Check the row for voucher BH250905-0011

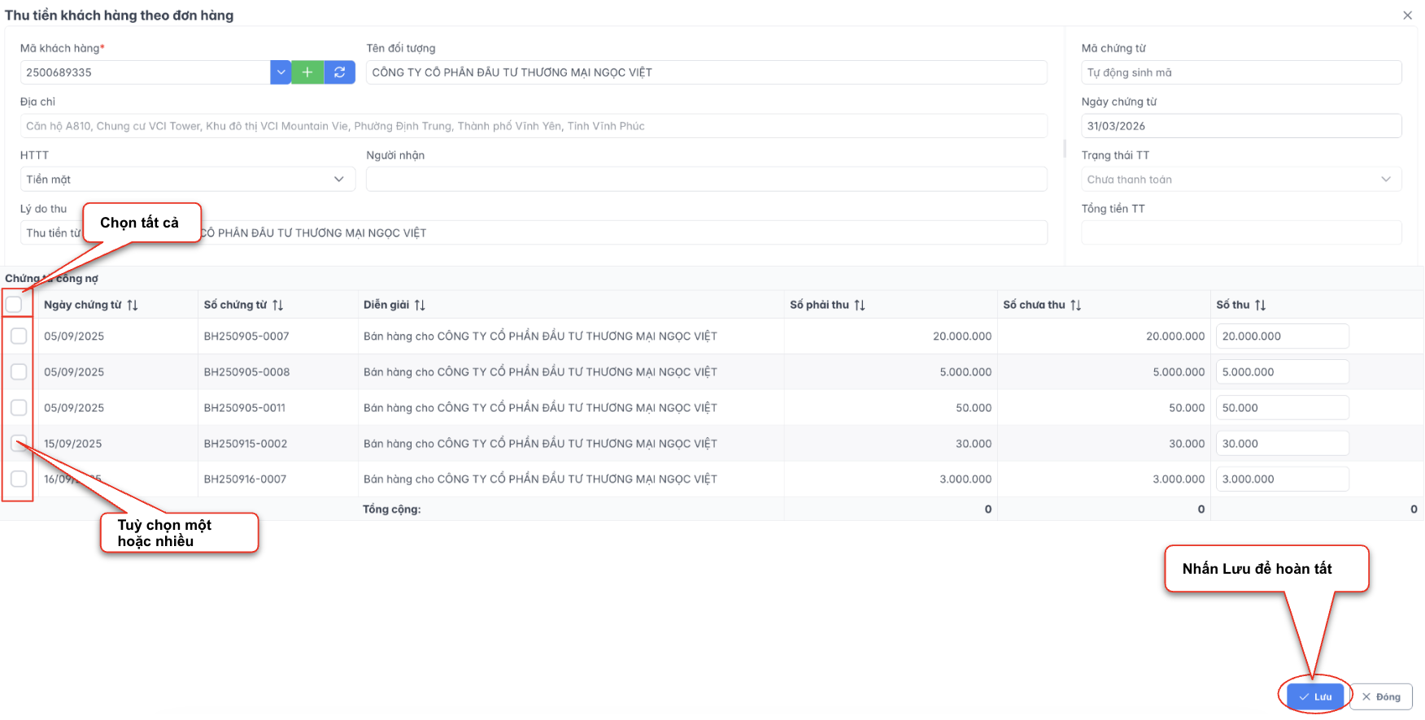tap(19, 408)
